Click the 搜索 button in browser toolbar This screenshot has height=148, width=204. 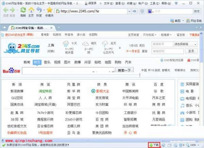click(197, 11)
